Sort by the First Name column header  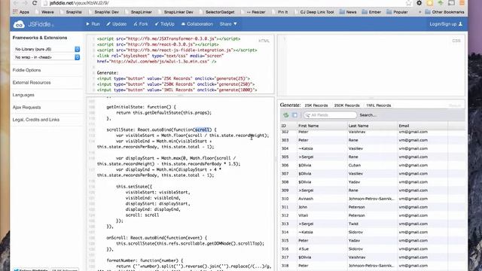[322, 126]
